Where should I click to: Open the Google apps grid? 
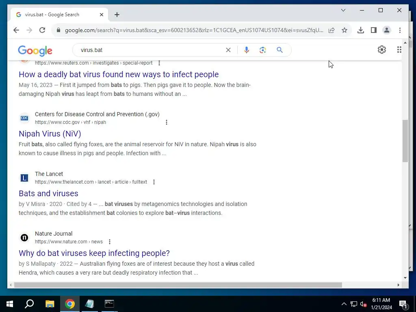coord(399,50)
